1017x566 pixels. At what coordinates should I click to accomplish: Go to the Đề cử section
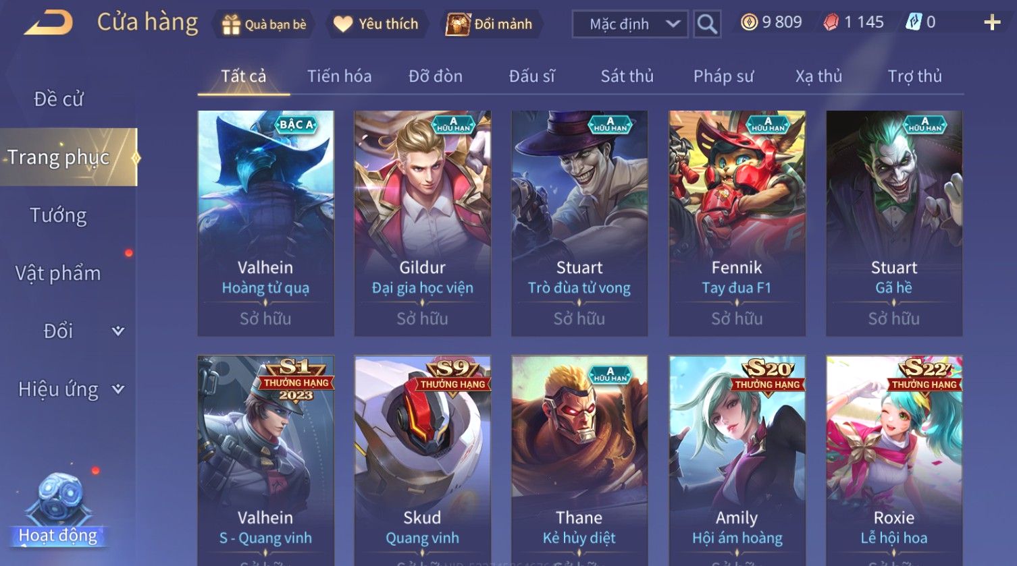point(59,99)
